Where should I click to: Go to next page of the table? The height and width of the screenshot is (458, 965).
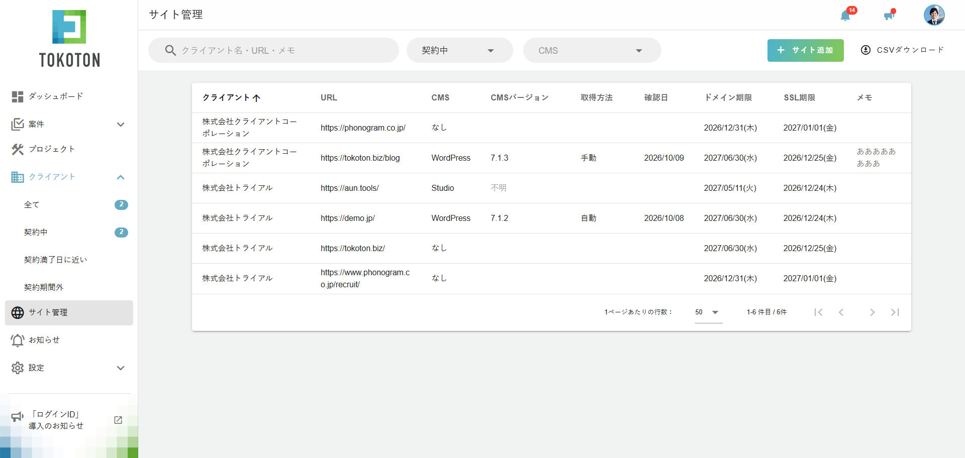pyautogui.click(x=873, y=312)
